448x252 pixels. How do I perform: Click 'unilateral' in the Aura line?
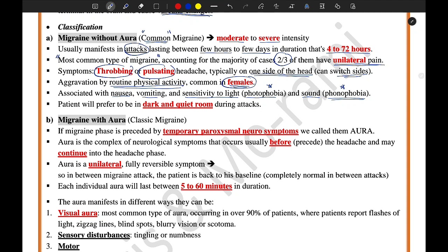coord(105,164)
